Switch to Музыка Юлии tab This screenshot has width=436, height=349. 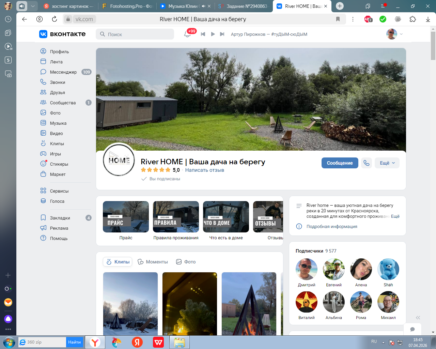(185, 6)
